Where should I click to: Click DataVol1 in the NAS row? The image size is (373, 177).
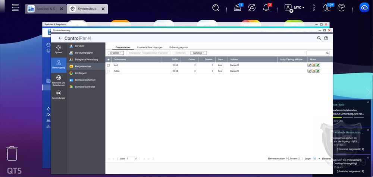(235, 65)
